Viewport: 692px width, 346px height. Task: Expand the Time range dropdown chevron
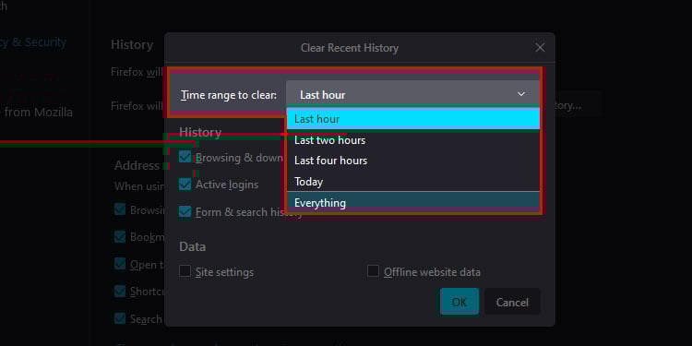tap(521, 94)
